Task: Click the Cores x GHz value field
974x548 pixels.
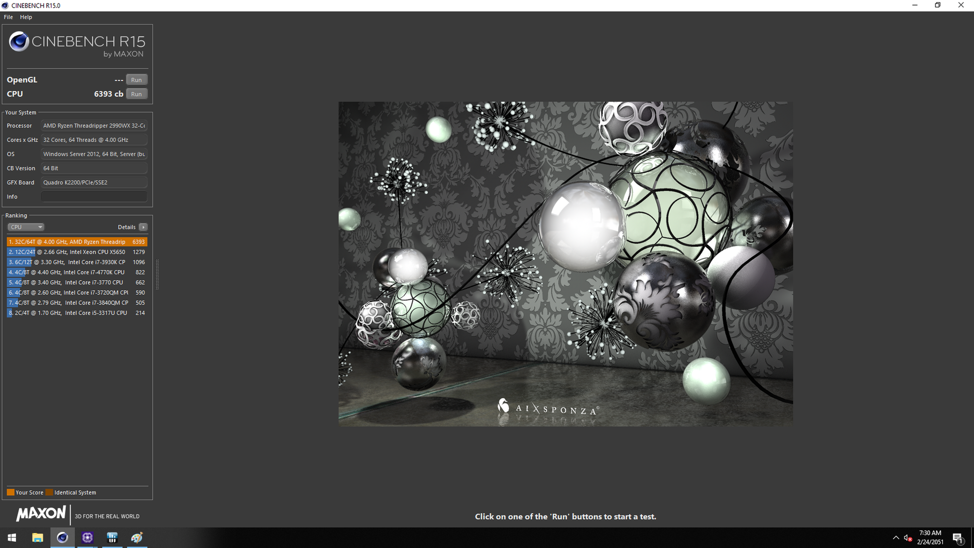Action: pos(94,140)
